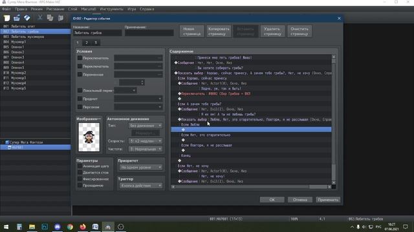Toggle the Анимация шага checkbox
The image size is (414, 232).
80,166
